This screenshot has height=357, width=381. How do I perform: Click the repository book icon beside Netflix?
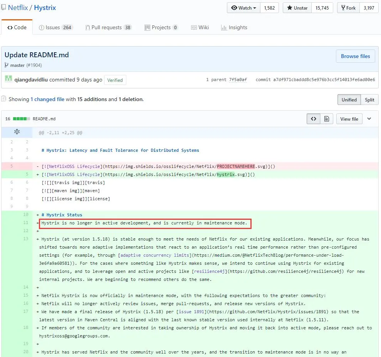point(3,8)
